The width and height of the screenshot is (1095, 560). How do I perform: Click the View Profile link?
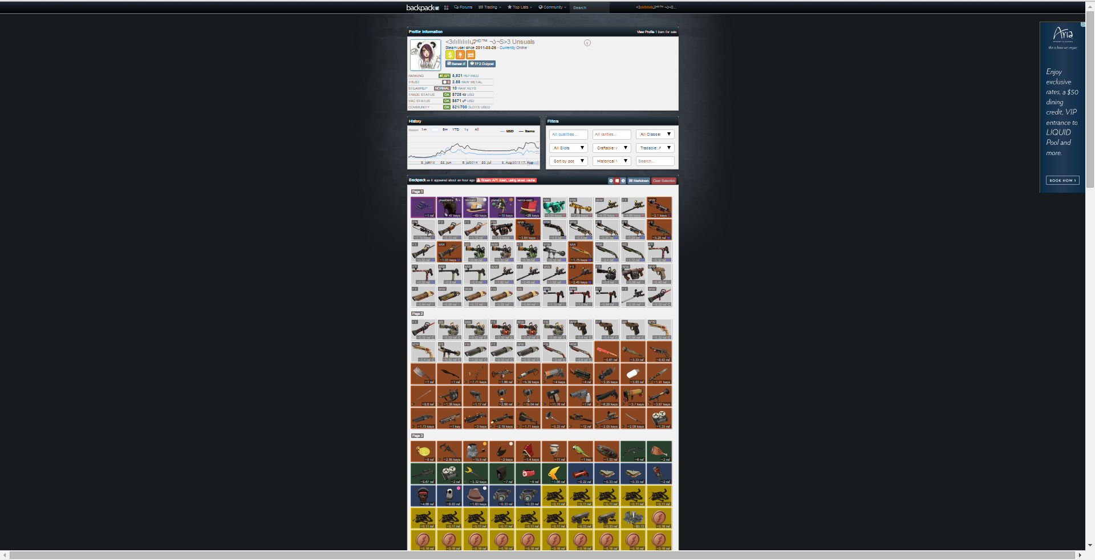(x=646, y=32)
